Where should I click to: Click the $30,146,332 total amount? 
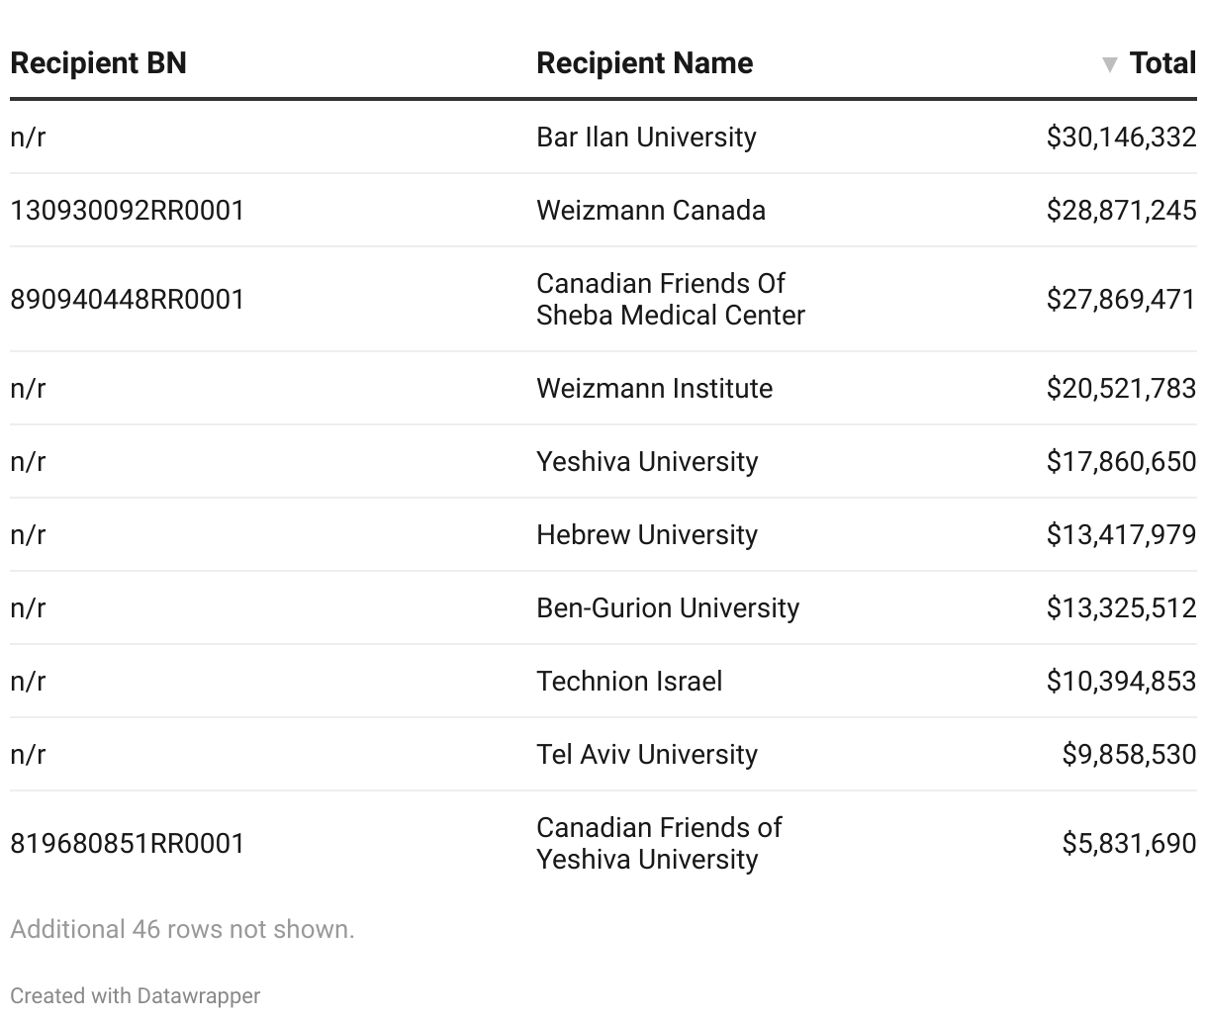coord(1122,137)
